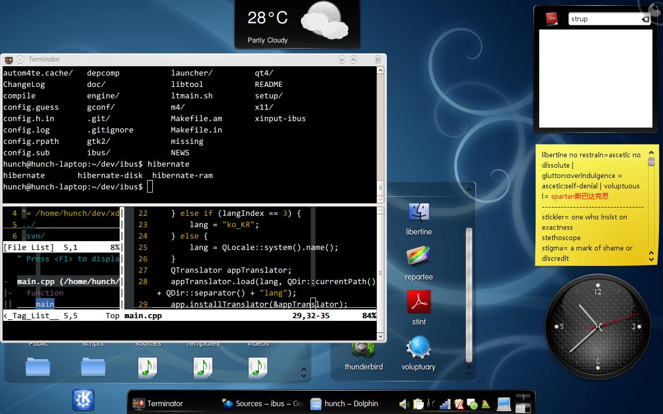Click README in terminal listing
The image size is (663, 414).
click(x=268, y=84)
